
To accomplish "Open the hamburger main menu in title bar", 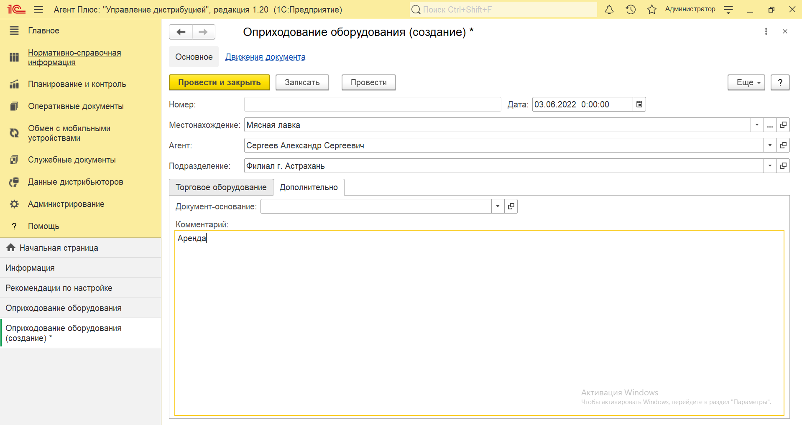I will tap(38, 10).
